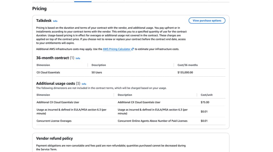Select the Concurrent Online Agents description cell
The width and height of the screenshot is (273, 152).
pyautogui.click(x=153, y=121)
